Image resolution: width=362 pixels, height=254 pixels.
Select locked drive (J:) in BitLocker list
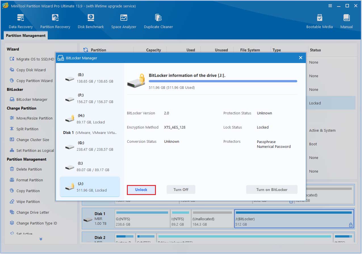click(90, 187)
